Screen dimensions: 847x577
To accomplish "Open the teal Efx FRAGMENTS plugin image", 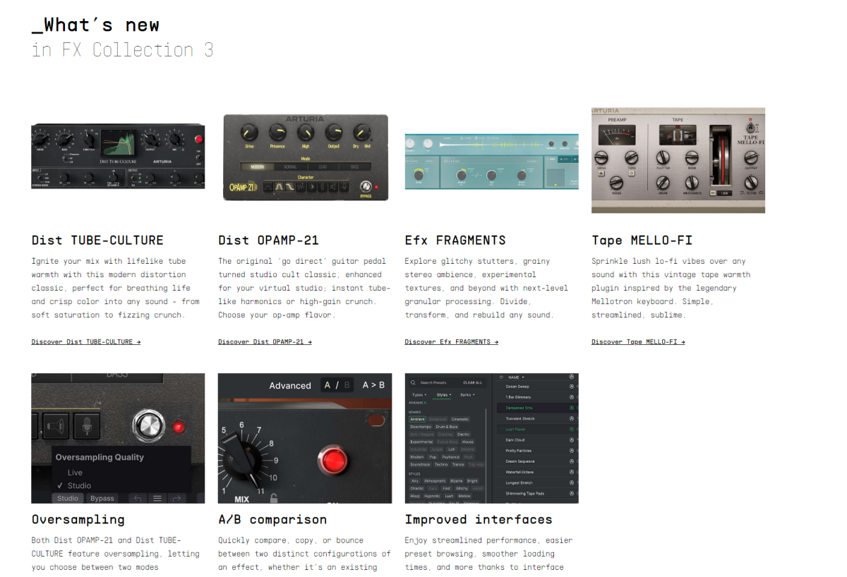I will pyautogui.click(x=491, y=162).
